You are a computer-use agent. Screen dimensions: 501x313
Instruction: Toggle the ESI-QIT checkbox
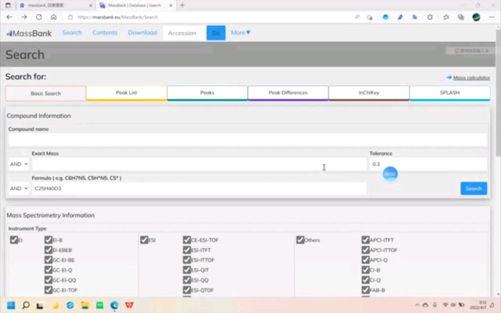(x=187, y=270)
